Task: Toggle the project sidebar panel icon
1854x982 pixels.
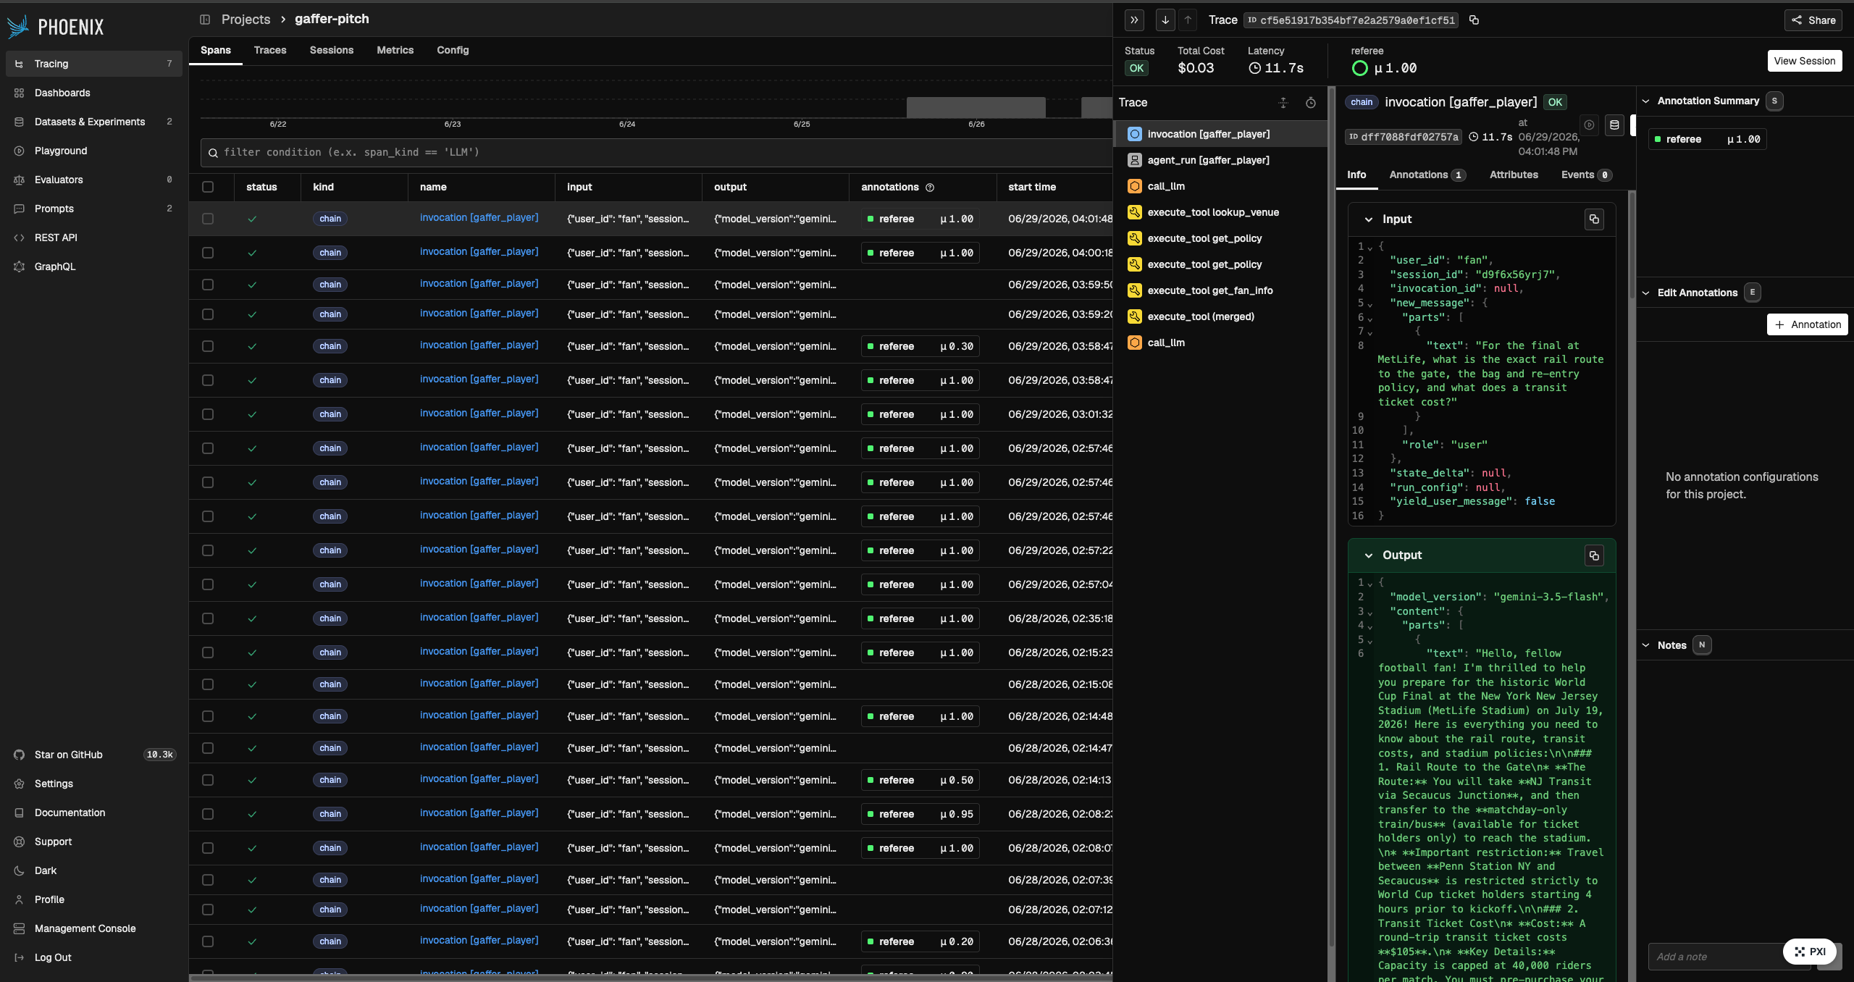Action: point(205,20)
